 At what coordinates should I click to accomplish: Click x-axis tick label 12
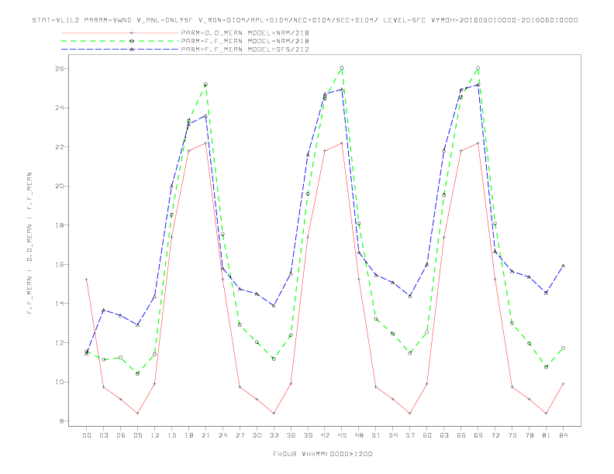pyautogui.click(x=155, y=435)
